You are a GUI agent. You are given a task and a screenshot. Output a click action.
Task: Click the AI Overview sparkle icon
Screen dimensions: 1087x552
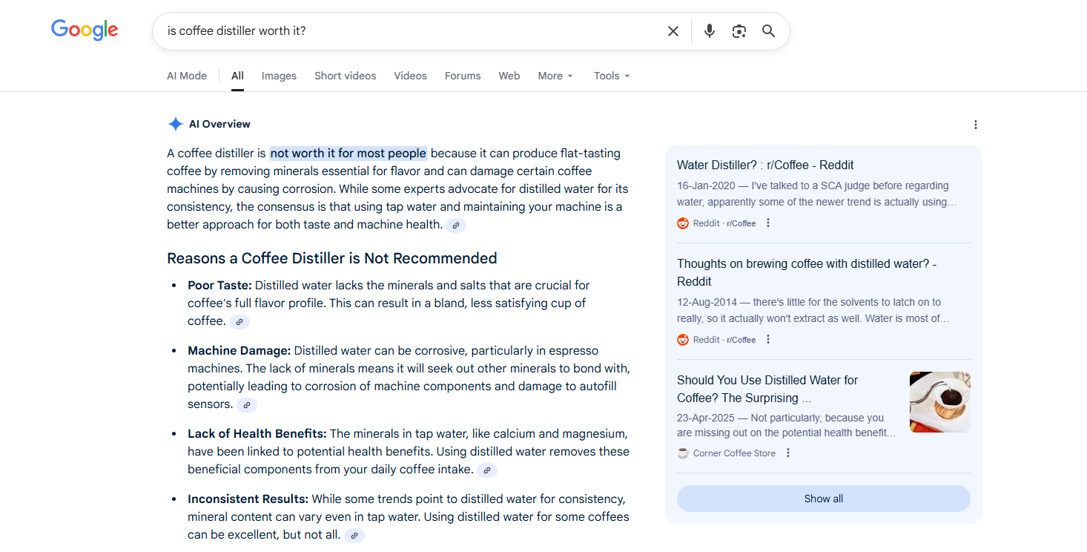175,124
